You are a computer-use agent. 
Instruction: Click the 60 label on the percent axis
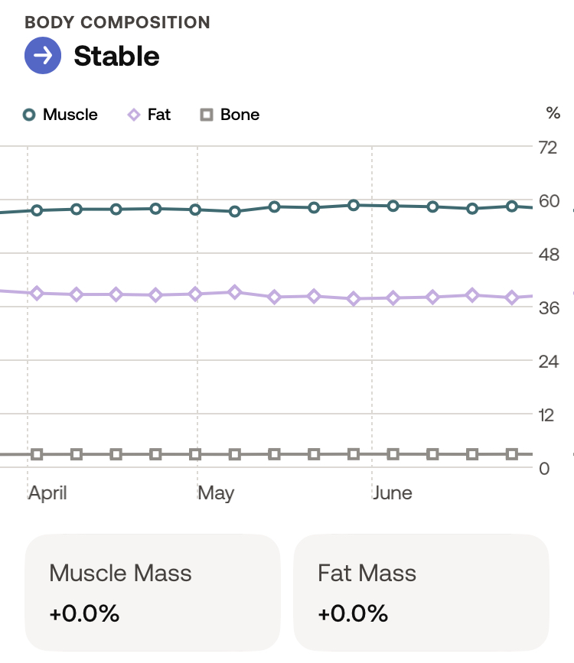coord(550,200)
